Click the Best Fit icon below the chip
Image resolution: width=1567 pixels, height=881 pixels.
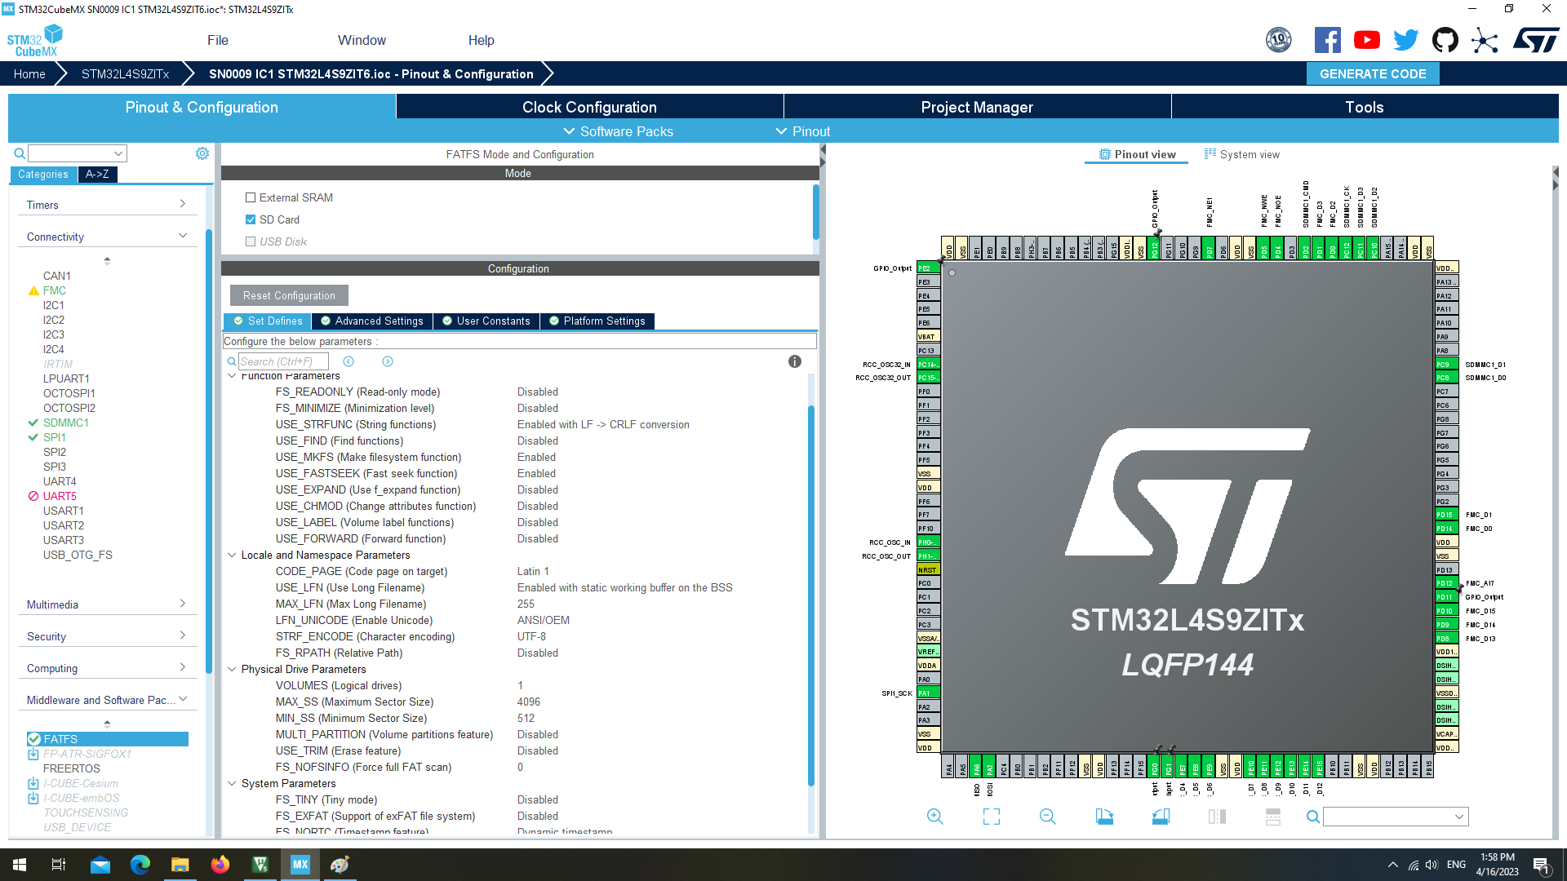click(992, 816)
